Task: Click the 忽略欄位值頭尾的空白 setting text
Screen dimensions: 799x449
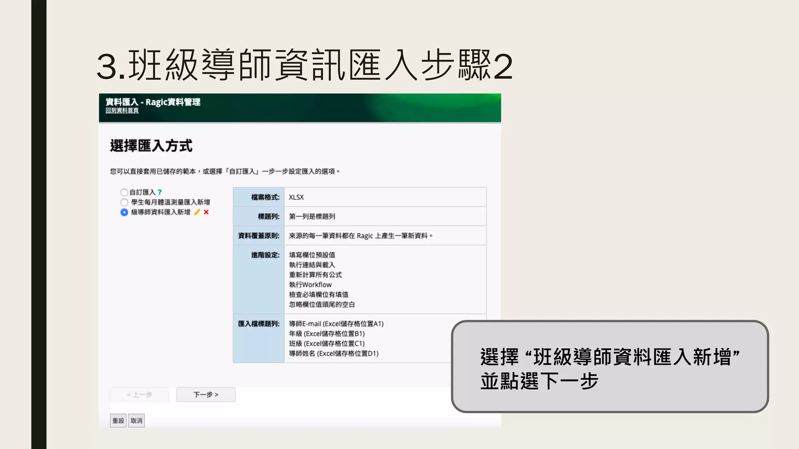Action: [322, 304]
